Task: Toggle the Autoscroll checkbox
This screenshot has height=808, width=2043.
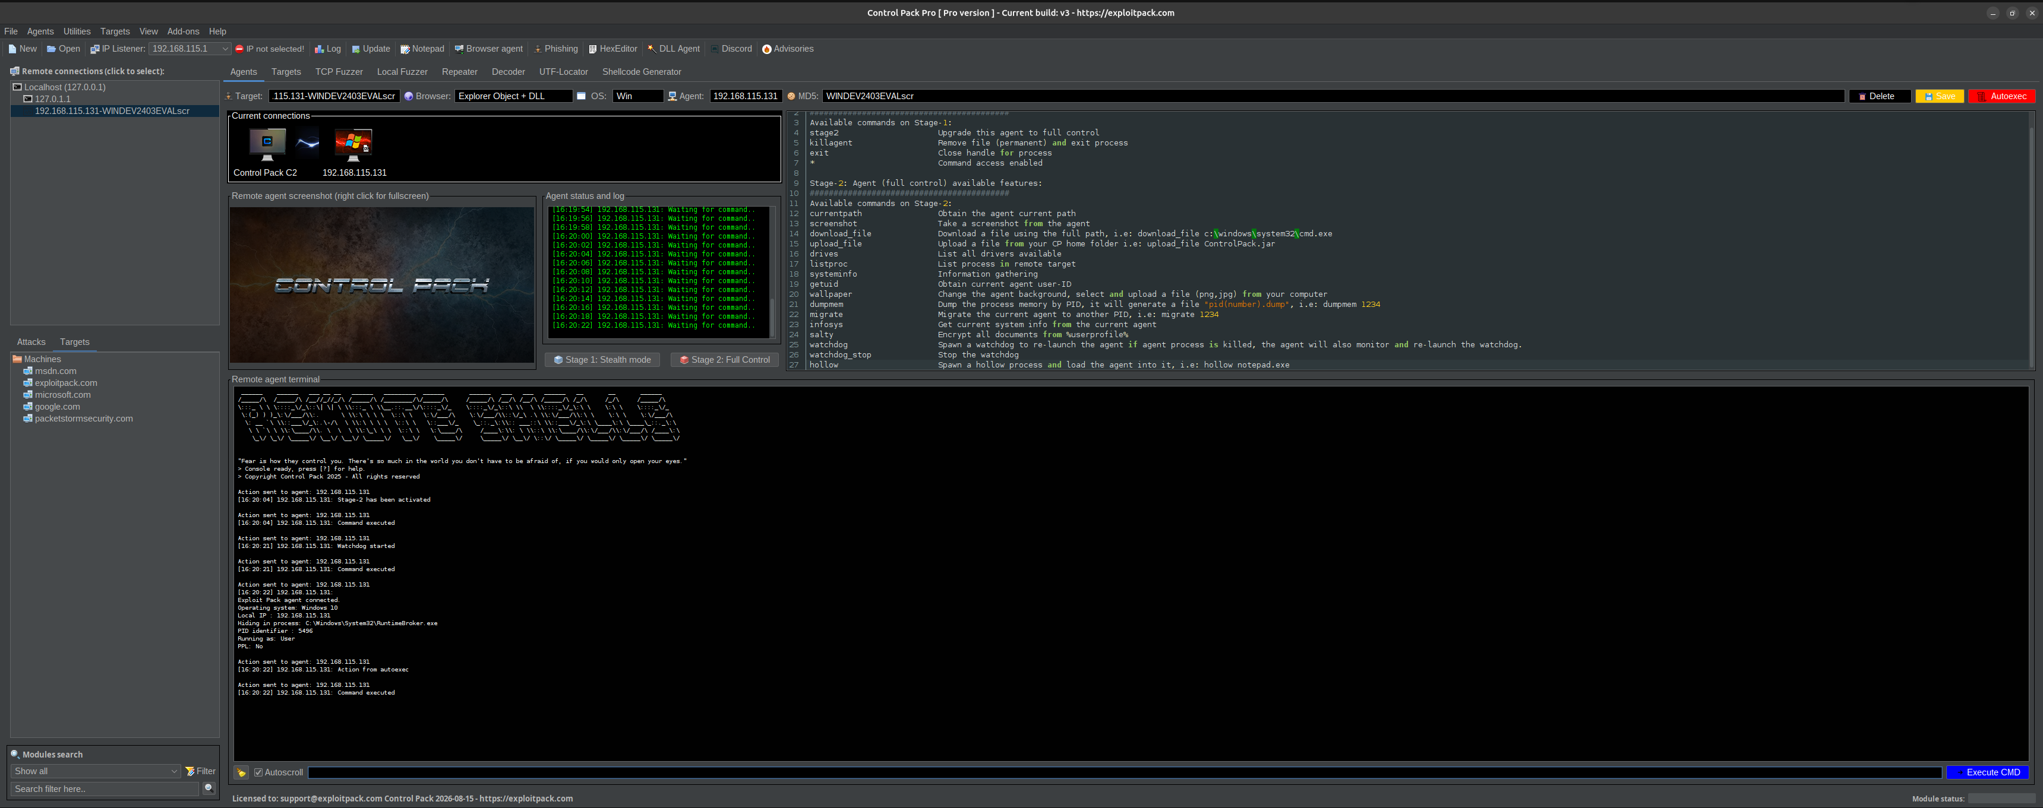Action: point(258,772)
